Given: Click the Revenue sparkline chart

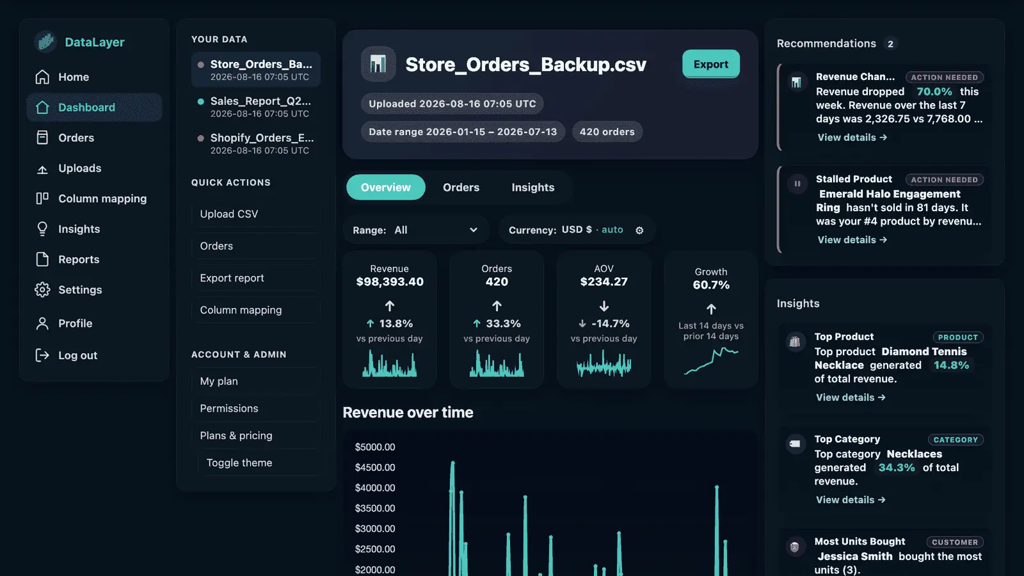Looking at the screenshot, I should tap(390, 364).
